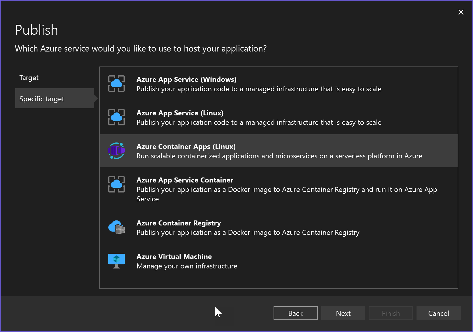473x332 pixels.
Task: Cancel the Publish wizard
Action: [438, 313]
